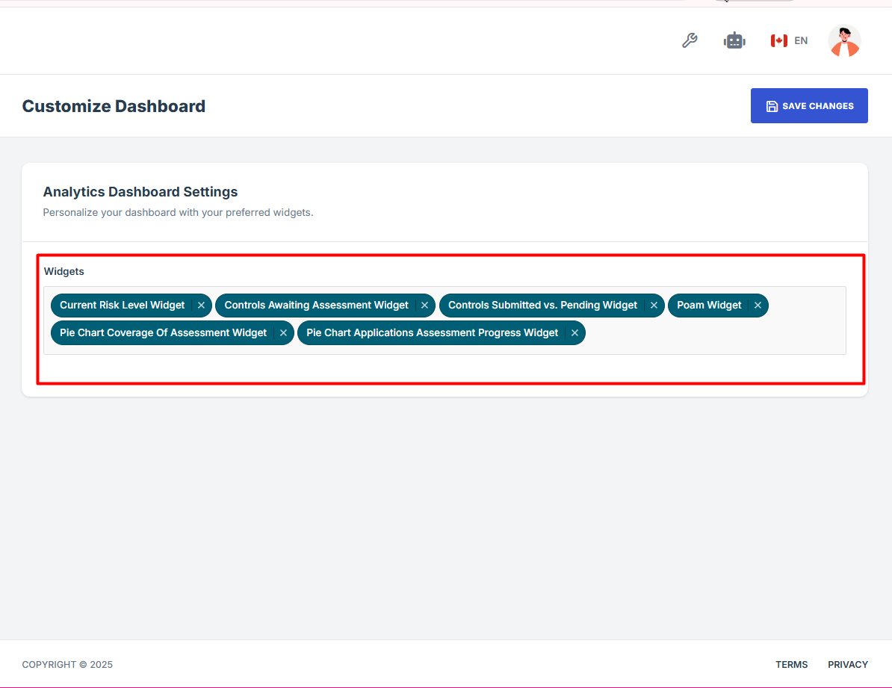Viewport: 892px width, 688px height.
Task: Click the wrench settings icon
Action: click(x=690, y=41)
